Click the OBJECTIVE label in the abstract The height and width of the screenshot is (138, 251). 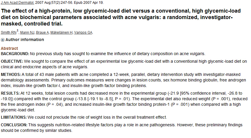12,62
